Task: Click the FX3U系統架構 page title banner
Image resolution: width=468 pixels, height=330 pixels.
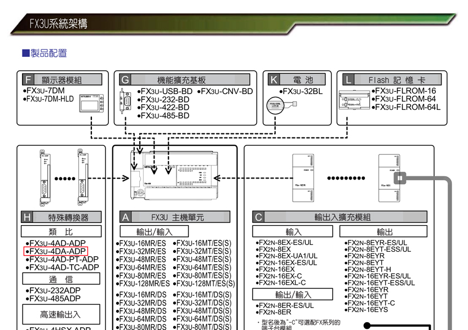Action: tap(59, 23)
